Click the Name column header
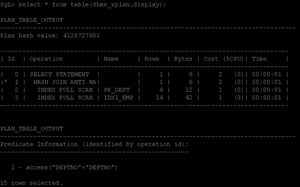 click(x=111, y=59)
